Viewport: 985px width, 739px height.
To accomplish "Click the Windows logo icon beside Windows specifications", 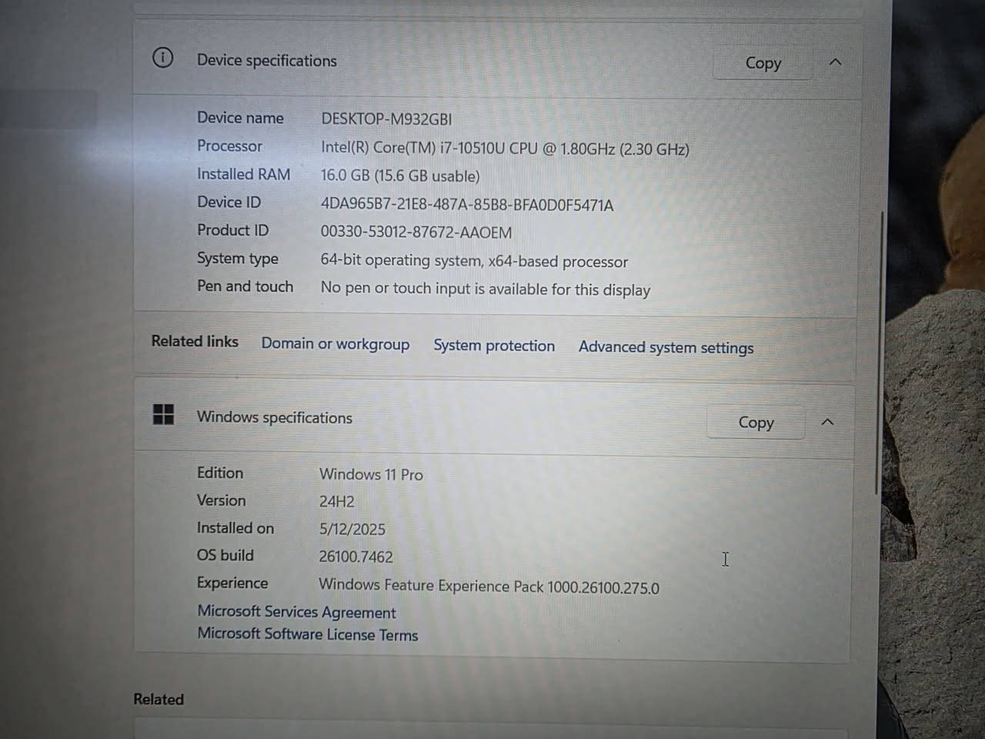I will 163,414.
